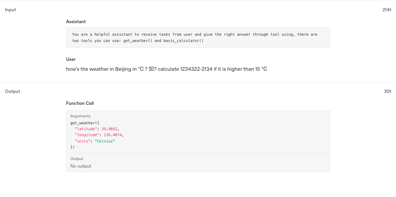Click the closing brace of the arguments
The height and width of the screenshot is (197, 396).
pos(72,147)
